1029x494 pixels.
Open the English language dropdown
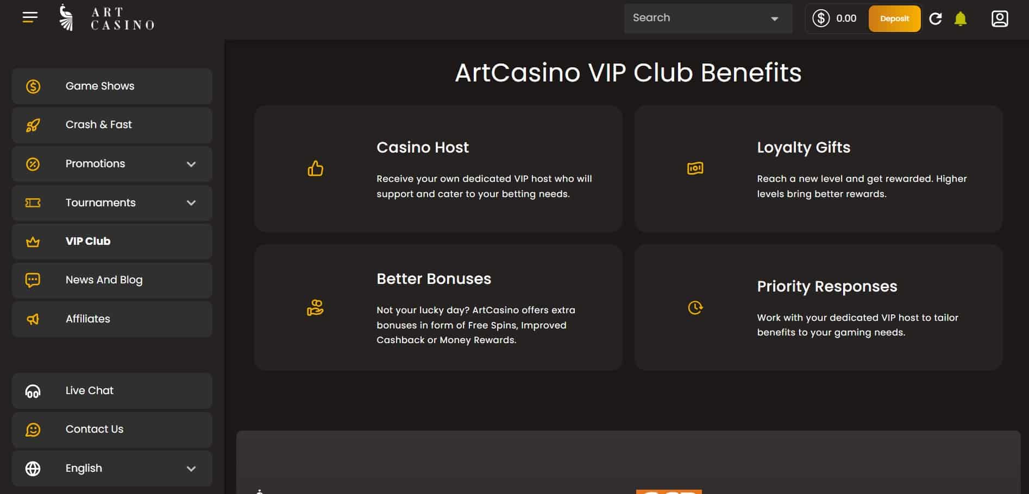[x=112, y=468]
